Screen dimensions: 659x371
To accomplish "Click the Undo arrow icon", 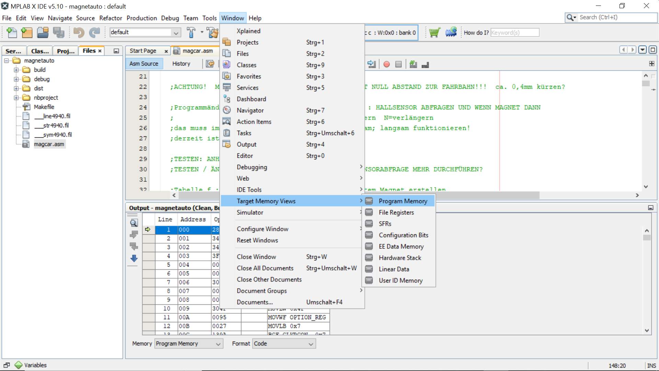I will 79,33.
